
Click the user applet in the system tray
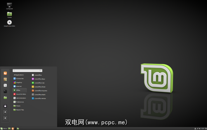pyautogui.click(x=195, y=129)
